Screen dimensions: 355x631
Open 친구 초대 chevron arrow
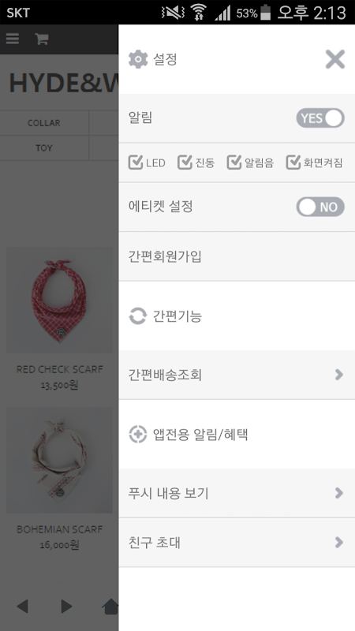click(339, 543)
